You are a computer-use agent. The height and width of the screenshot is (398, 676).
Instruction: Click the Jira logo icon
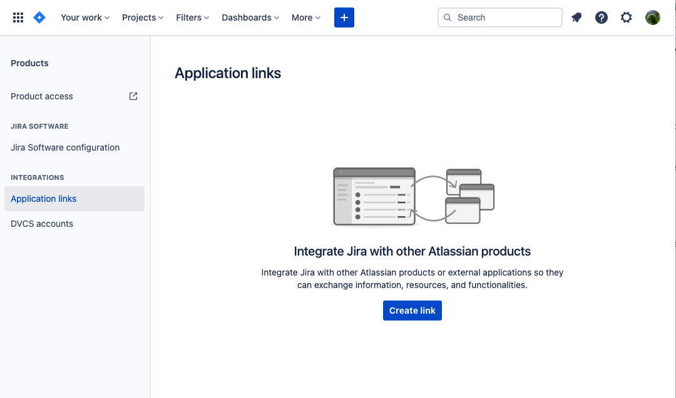point(39,17)
